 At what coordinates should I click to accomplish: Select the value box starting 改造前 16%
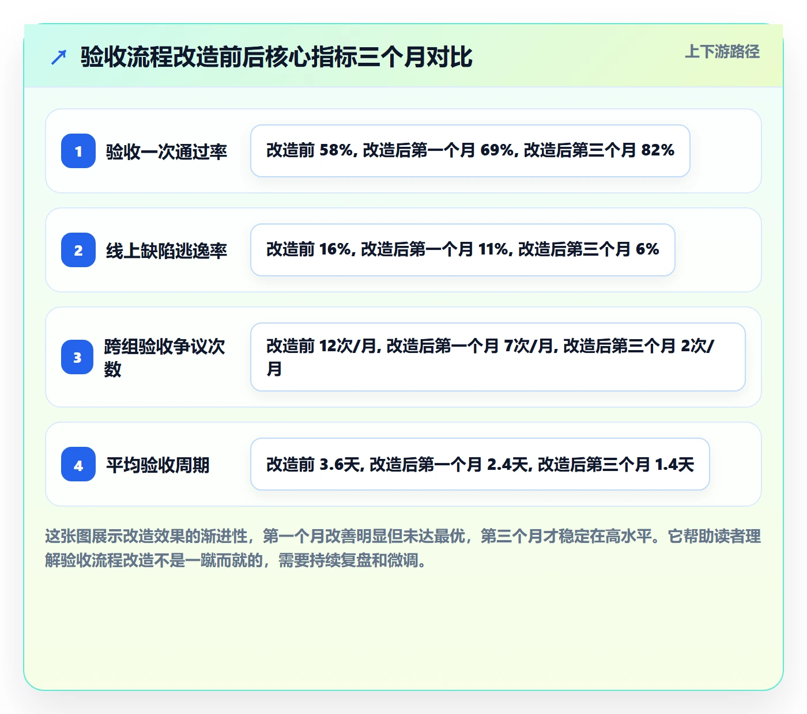463,250
